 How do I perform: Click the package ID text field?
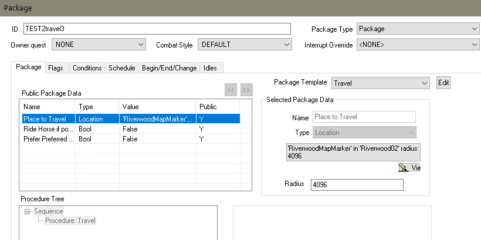(157, 29)
